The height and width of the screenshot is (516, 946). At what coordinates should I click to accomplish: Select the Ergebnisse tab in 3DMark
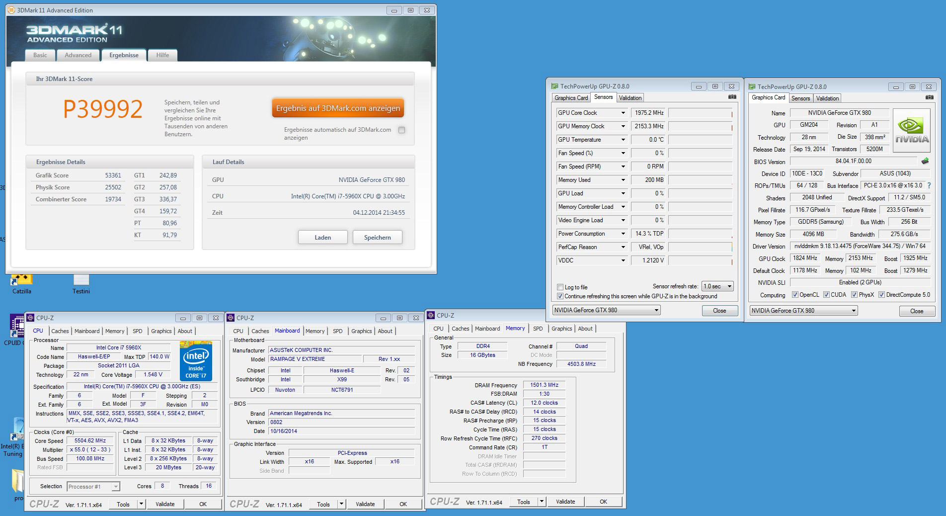tap(124, 55)
